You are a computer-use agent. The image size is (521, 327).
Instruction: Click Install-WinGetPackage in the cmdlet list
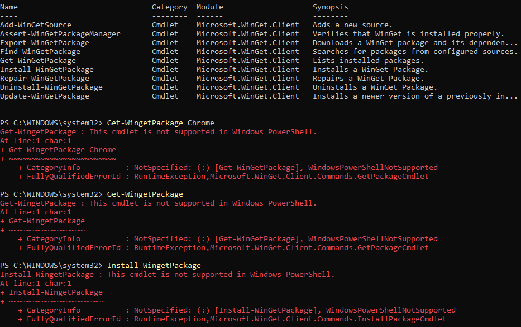[47, 70]
